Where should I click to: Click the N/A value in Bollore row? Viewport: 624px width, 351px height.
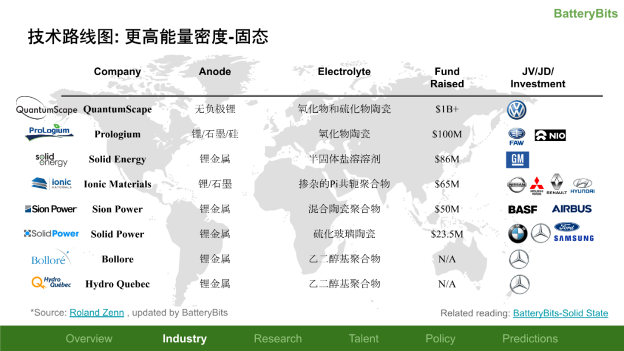[x=447, y=260]
